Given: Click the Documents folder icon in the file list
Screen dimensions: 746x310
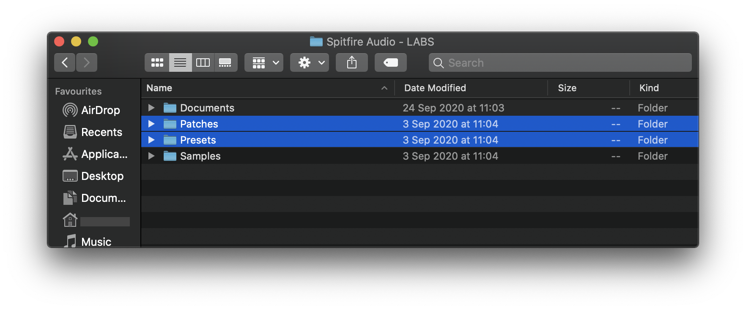Looking at the screenshot, I should click(x=170, y=108).
